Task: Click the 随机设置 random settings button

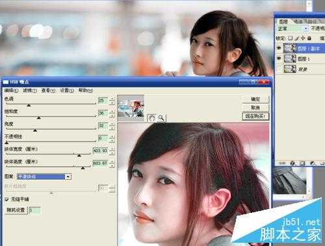Action: click(16, 210)
